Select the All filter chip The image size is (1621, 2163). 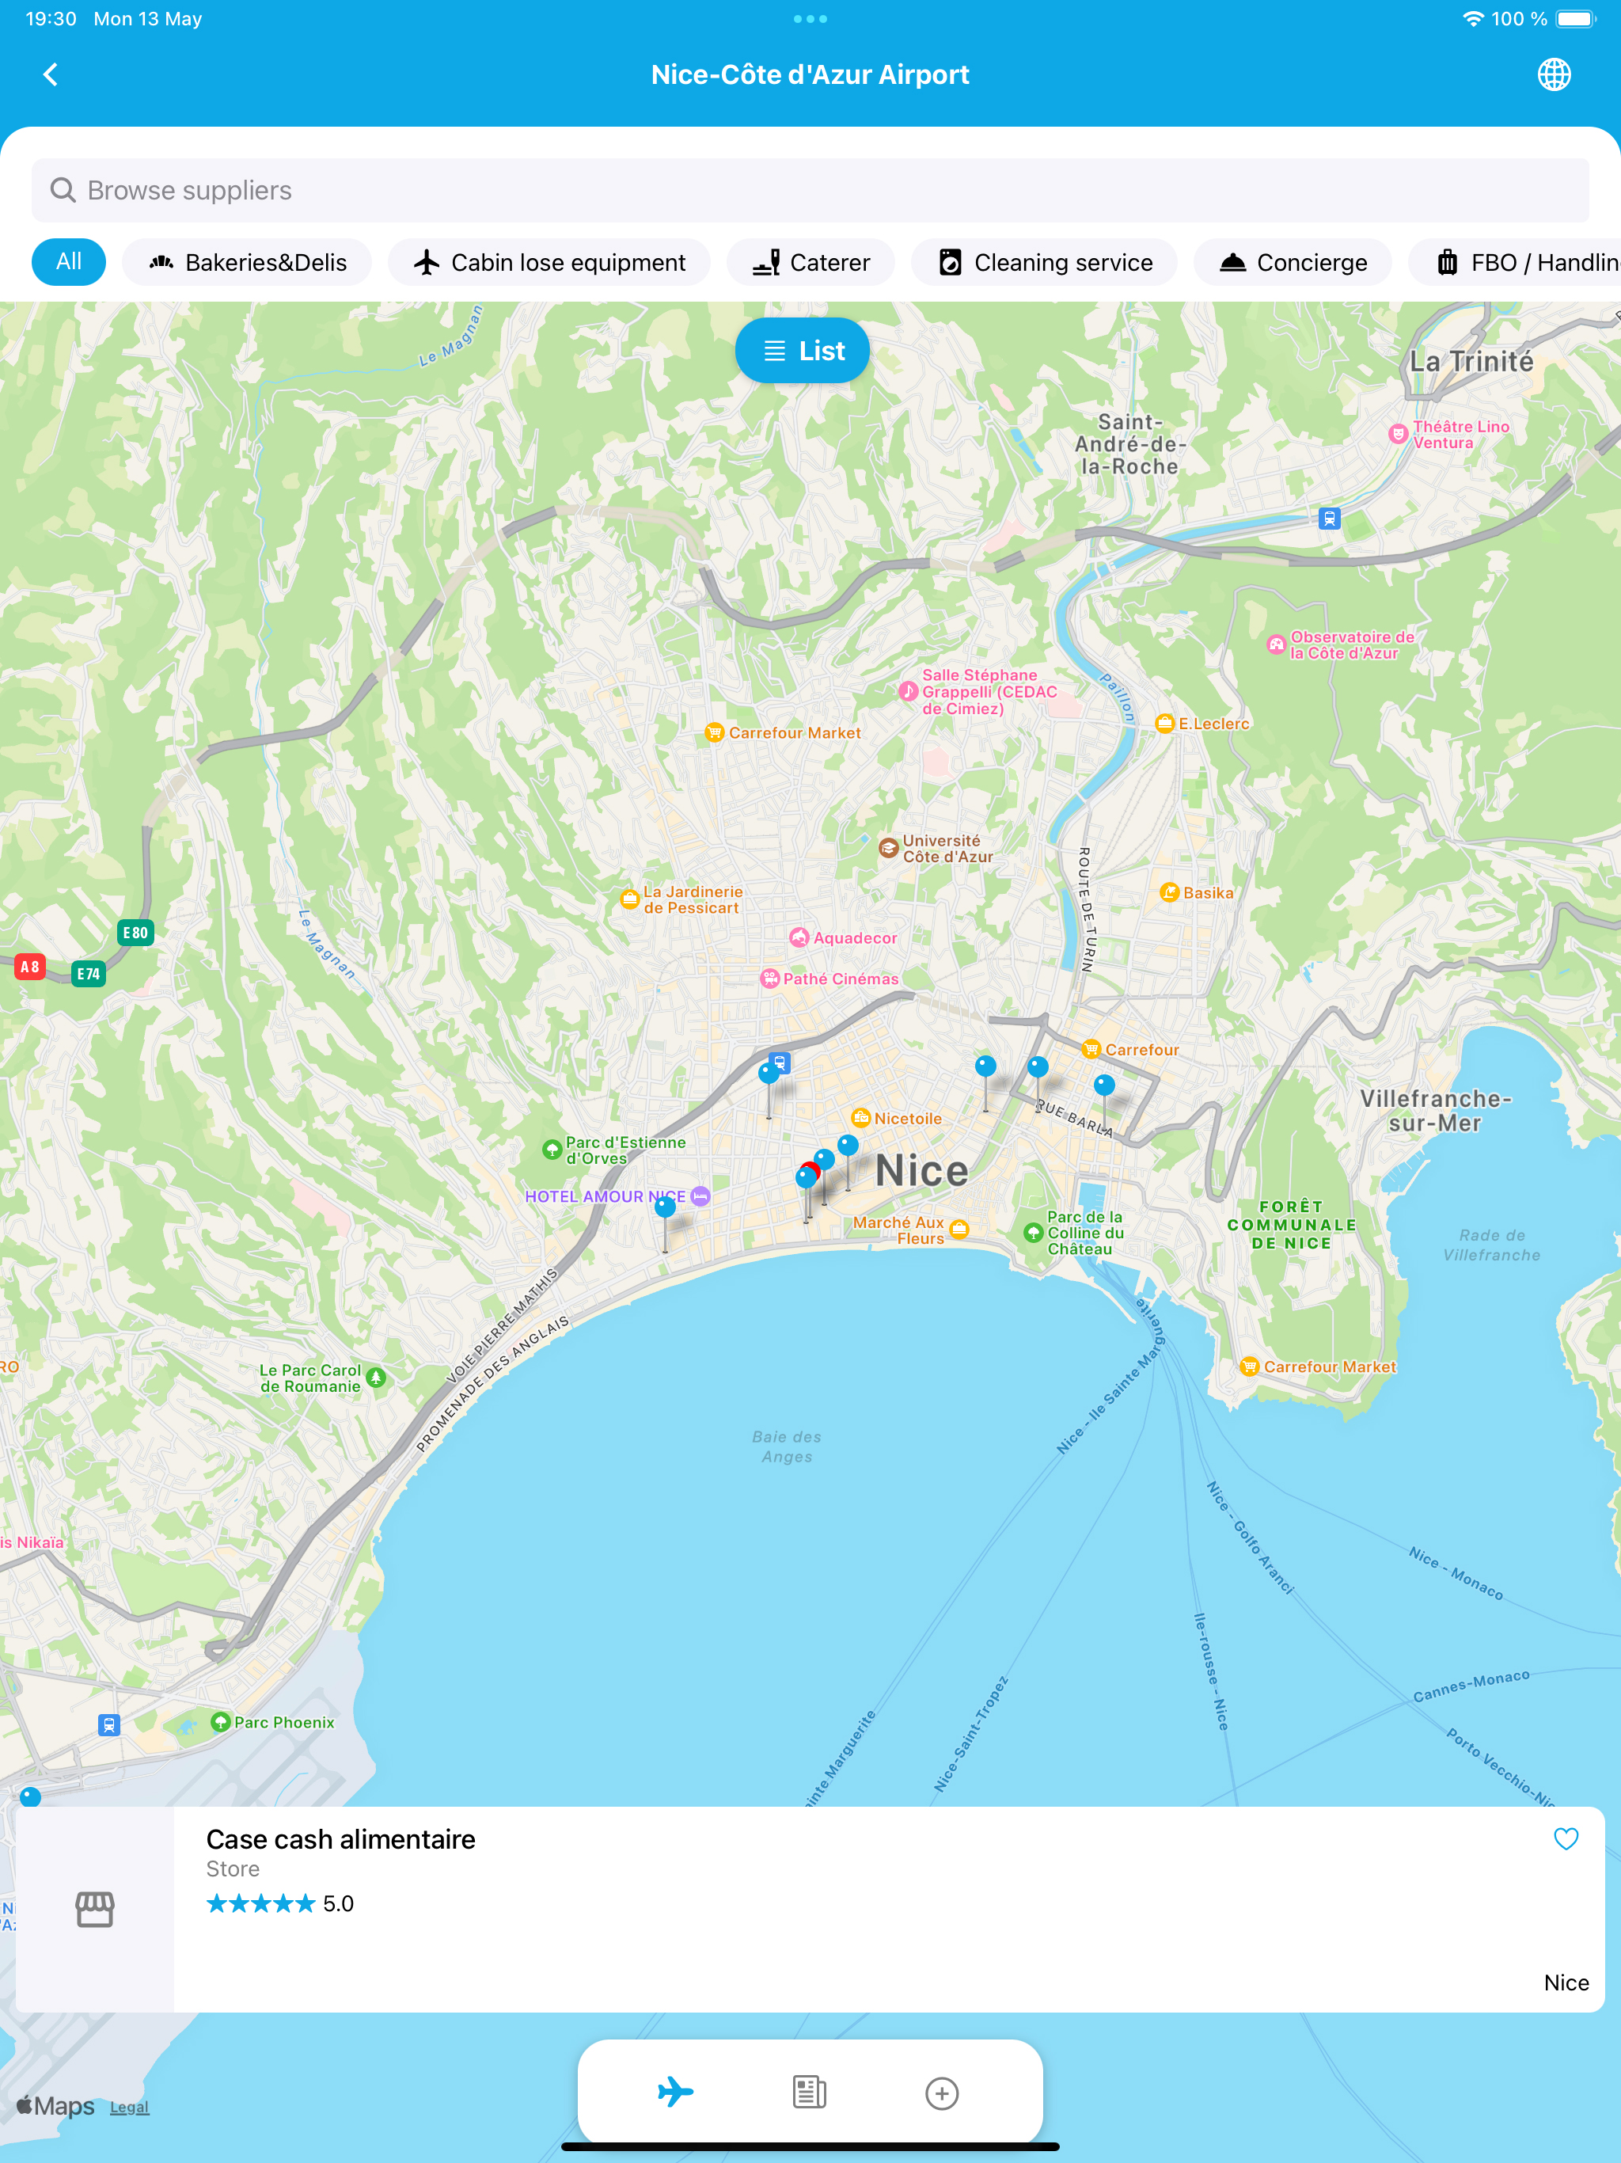[x=68, y=262]
